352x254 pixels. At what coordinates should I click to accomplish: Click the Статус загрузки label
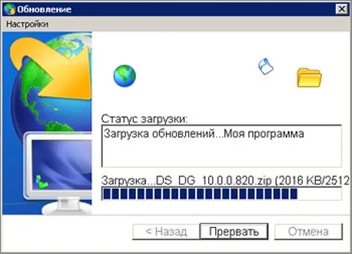coord(144,119)
